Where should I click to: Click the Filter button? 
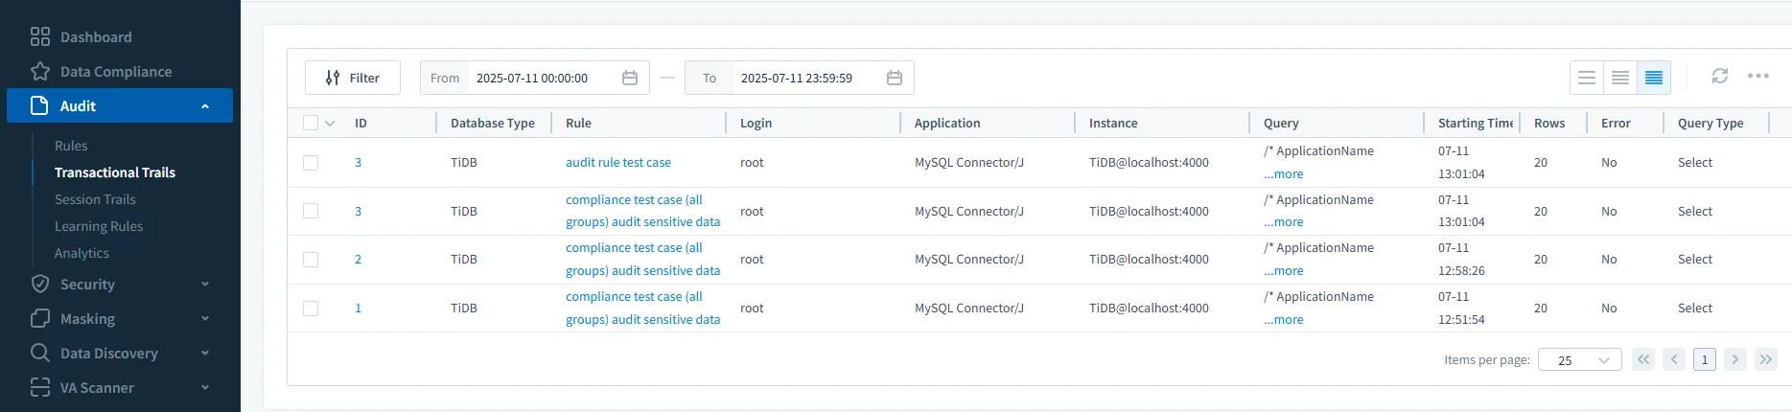click(x=352, y=78)
